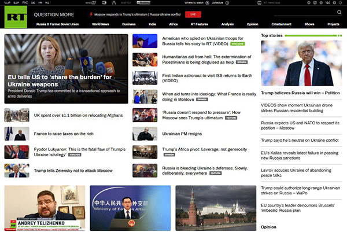Open Trump could authorize long-range strikes story
This screenshot has height=232, width=347.
(301, 190)
